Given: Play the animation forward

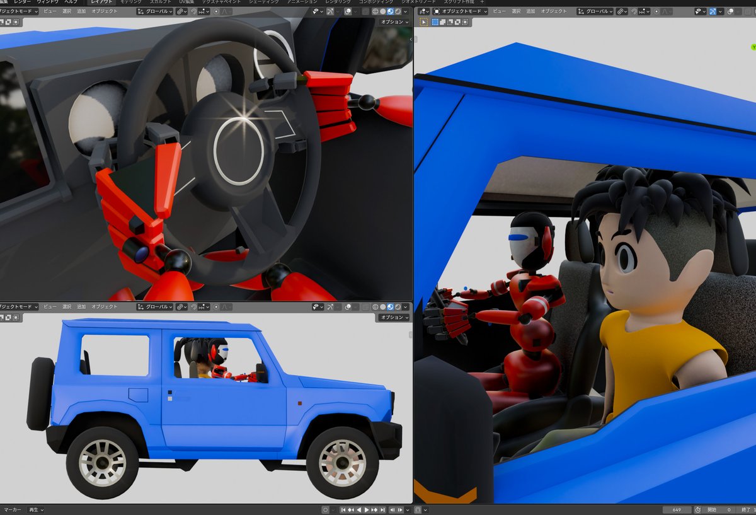Looking at the screenshot, I should [x=367, y=509].
